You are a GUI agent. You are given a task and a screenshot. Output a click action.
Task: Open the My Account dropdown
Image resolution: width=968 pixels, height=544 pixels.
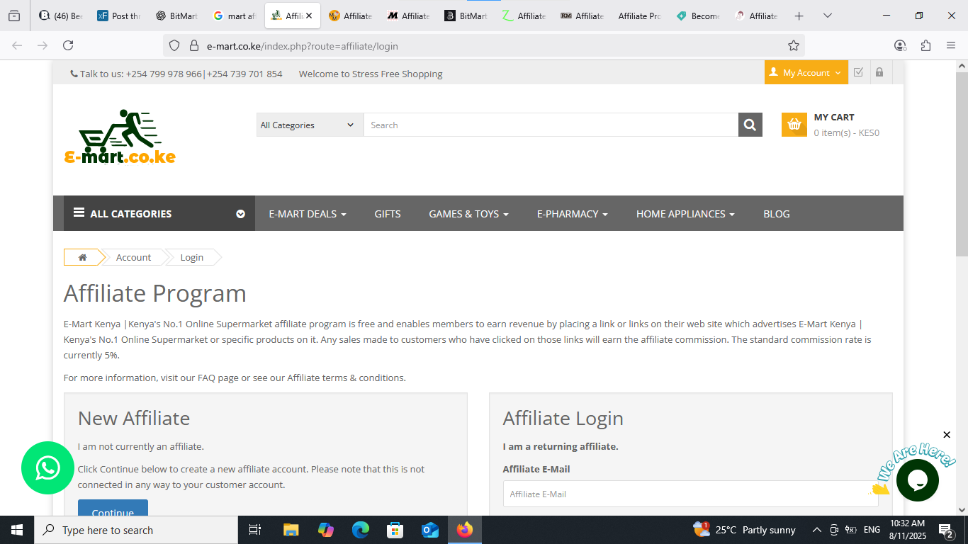(x=806, y=72)
